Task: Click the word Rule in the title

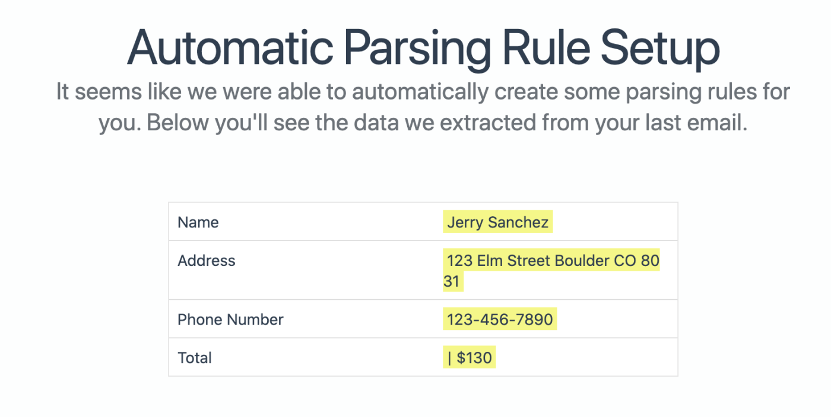Action: coord(547,47)
